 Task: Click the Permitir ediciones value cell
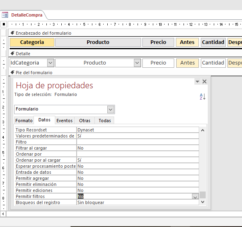pos(138,190)
